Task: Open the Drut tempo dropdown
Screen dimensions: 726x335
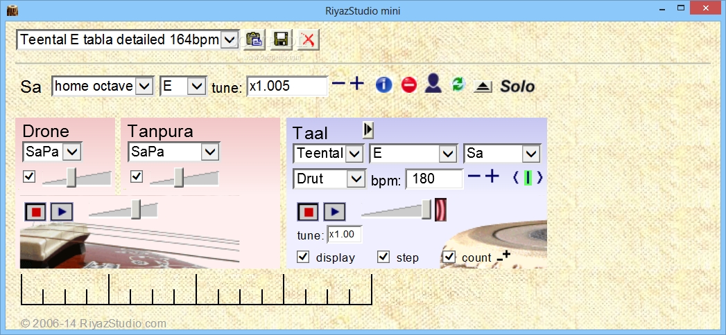Action: click(x=329, y=179)
